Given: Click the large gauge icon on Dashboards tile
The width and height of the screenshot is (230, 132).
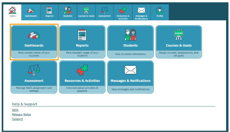Looking at the screenshot, I should tap(34, 36).
